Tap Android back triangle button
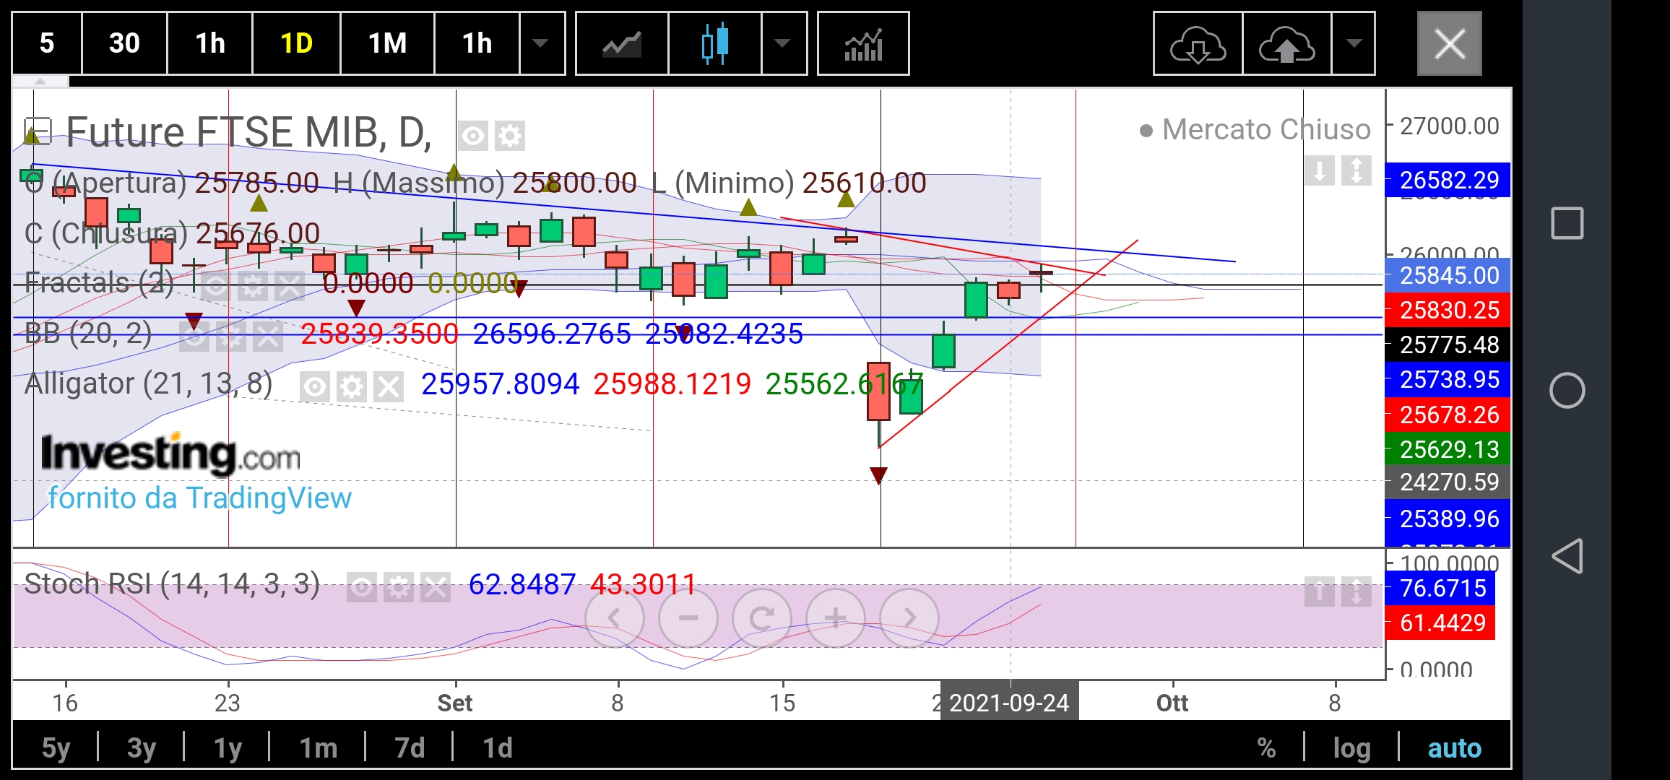Viewport: 1670px width, 780px height. [1567, 556]
